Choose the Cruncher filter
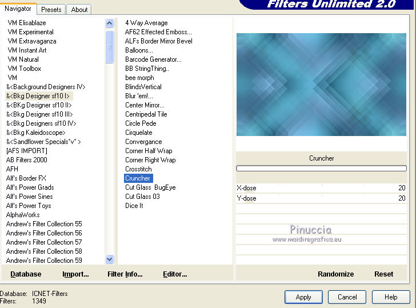The image size is (416, 308). coord(138,178)
